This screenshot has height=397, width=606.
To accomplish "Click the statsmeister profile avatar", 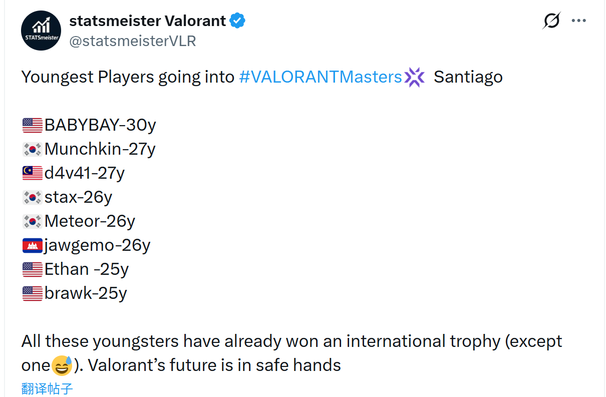I will pos(41,30).
